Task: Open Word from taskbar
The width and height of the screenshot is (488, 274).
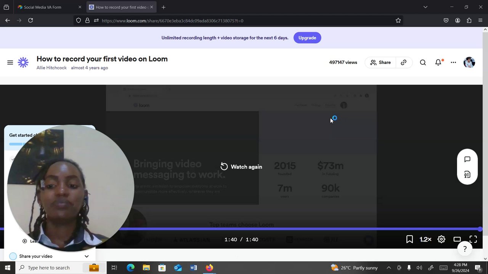Action: [x=194, y=268]
